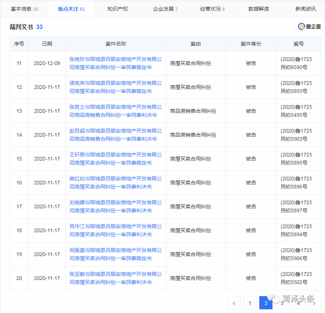Viewport: 325px width, 313px height.
Task: Go to the 新闻资讯 tab
Action: pyautogui.click(x=306, y=9)
